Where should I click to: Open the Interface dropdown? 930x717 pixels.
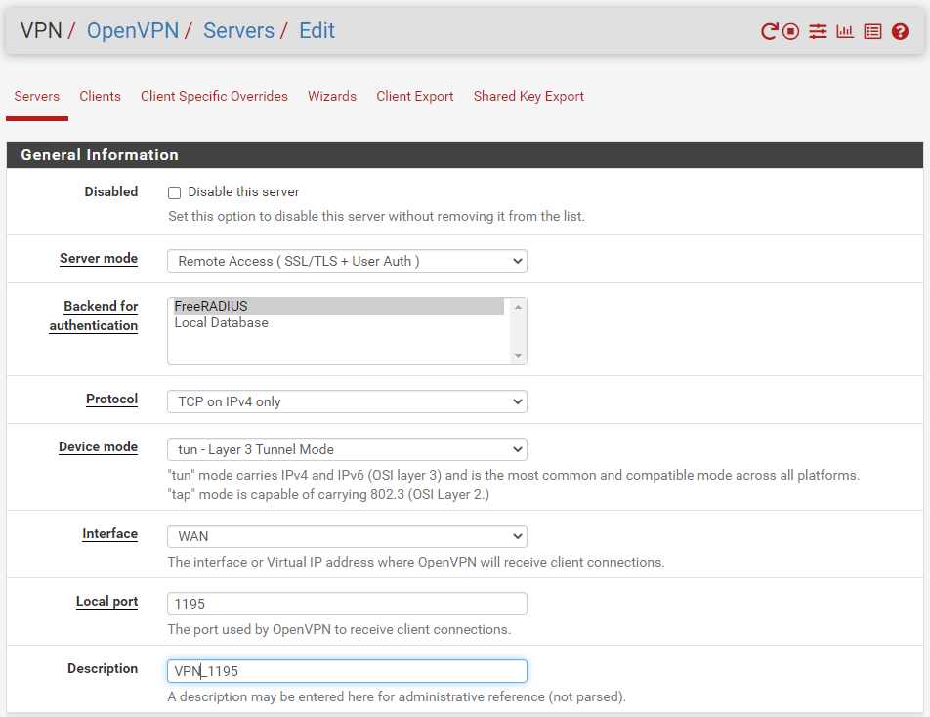tap(347, 536)
